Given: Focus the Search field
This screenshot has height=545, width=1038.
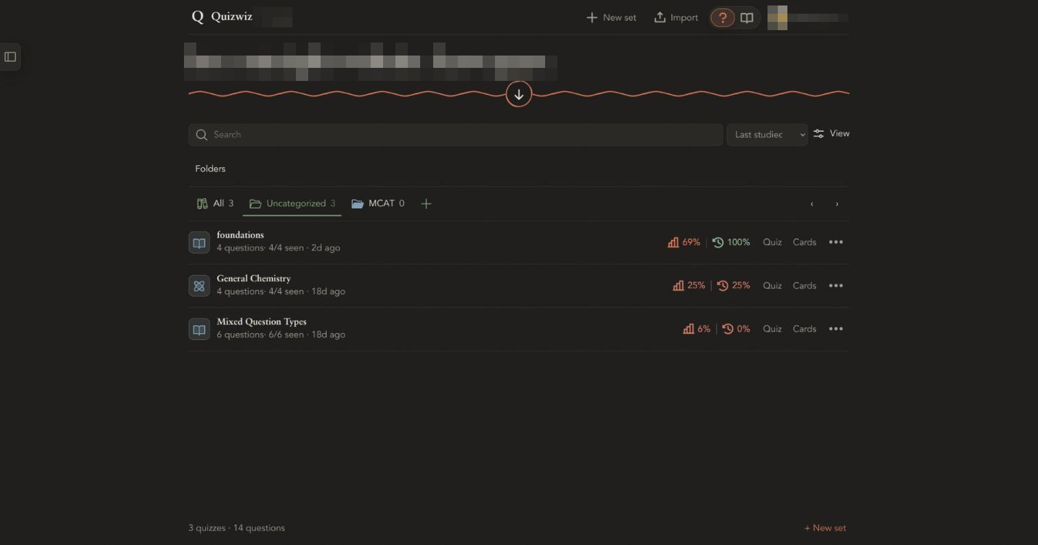Looking at the screenshot, I should [455, 134].
